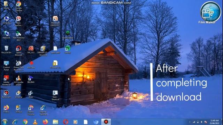
Task: Launch the Bandicam desktop shortcut
Action: (x=6, y=94)
